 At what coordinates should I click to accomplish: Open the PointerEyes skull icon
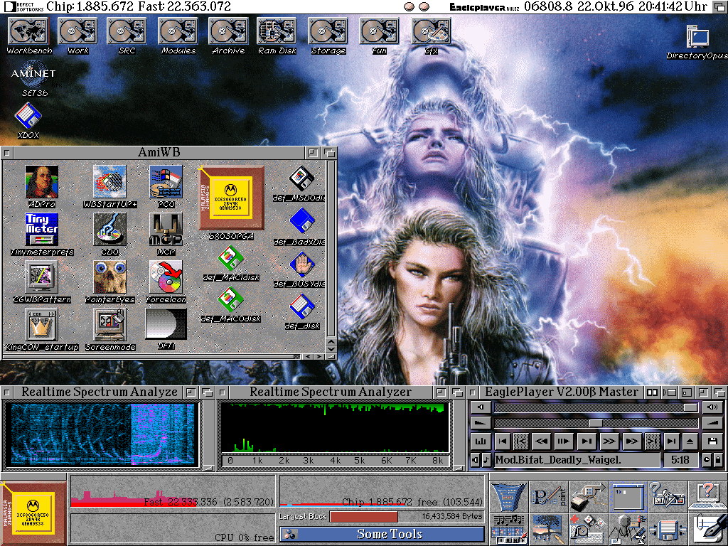pyautogui.click(x=109, y=277)
